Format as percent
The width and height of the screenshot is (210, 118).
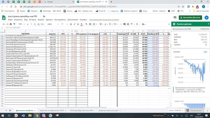click(x=31, y=24)
